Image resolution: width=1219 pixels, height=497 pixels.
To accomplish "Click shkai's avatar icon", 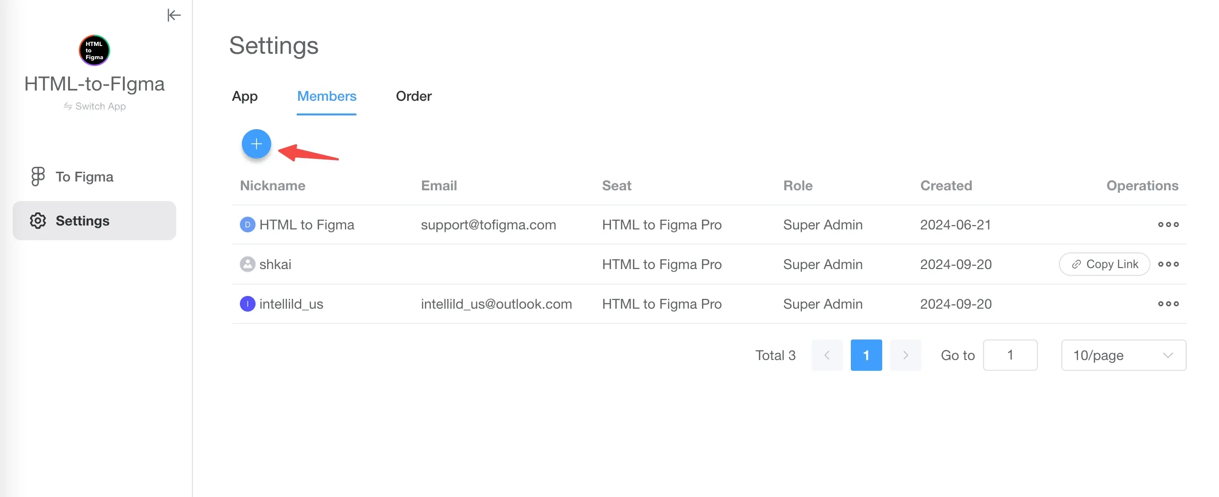I will point(248,264).
